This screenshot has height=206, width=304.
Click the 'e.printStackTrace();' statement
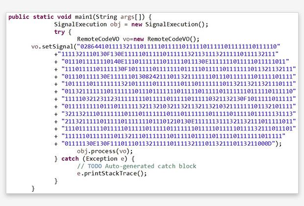click(x=112, y=173)
